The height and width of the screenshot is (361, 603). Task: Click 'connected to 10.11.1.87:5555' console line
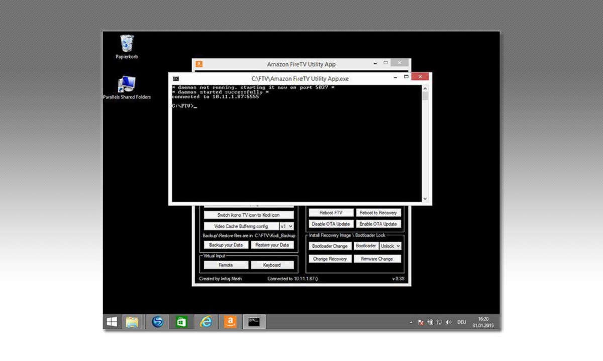tap(216, 97)
